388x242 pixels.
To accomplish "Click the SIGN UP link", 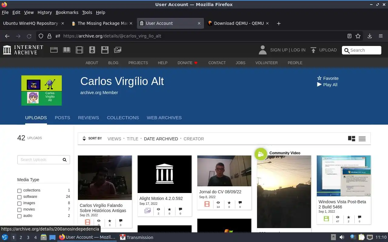I will click(279, 50).
